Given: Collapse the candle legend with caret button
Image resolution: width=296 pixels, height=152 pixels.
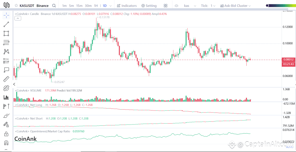Looking at the screenshot, I should (x=18, y=18).
